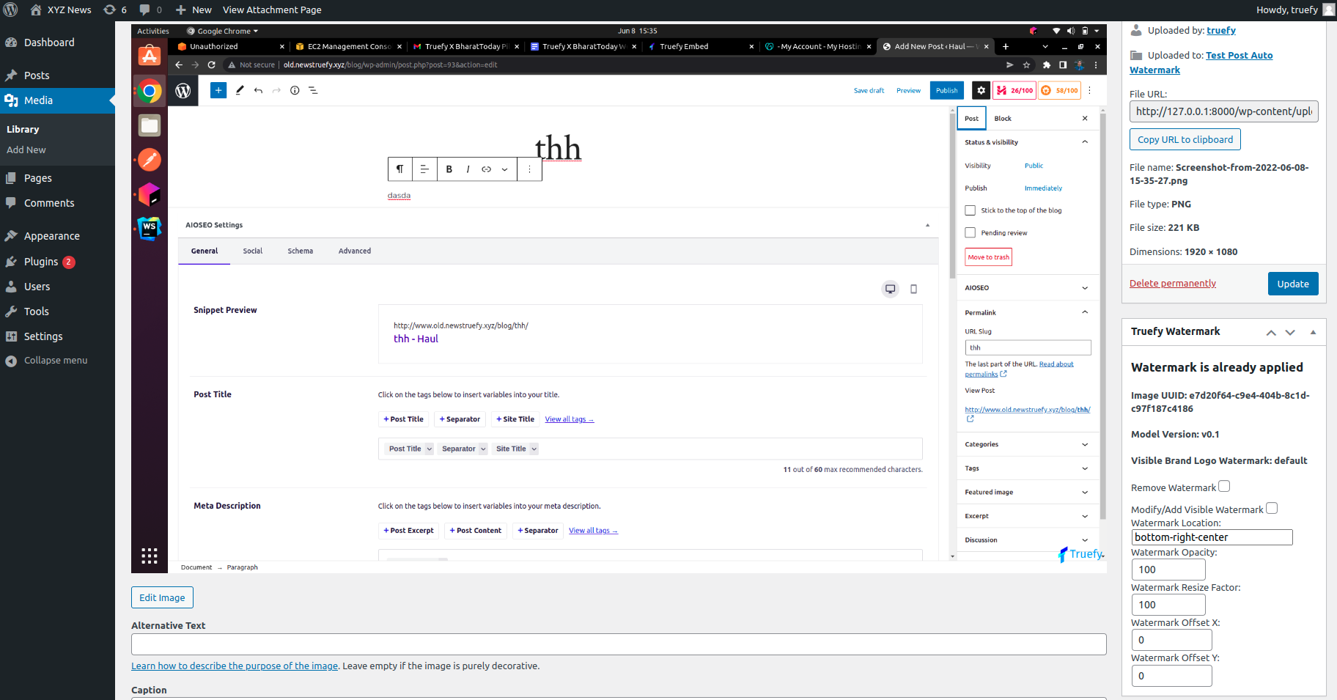Move Truefy Watermark panel up
This screenshot has height=700, width=1337.
[x=1271, y=332]
